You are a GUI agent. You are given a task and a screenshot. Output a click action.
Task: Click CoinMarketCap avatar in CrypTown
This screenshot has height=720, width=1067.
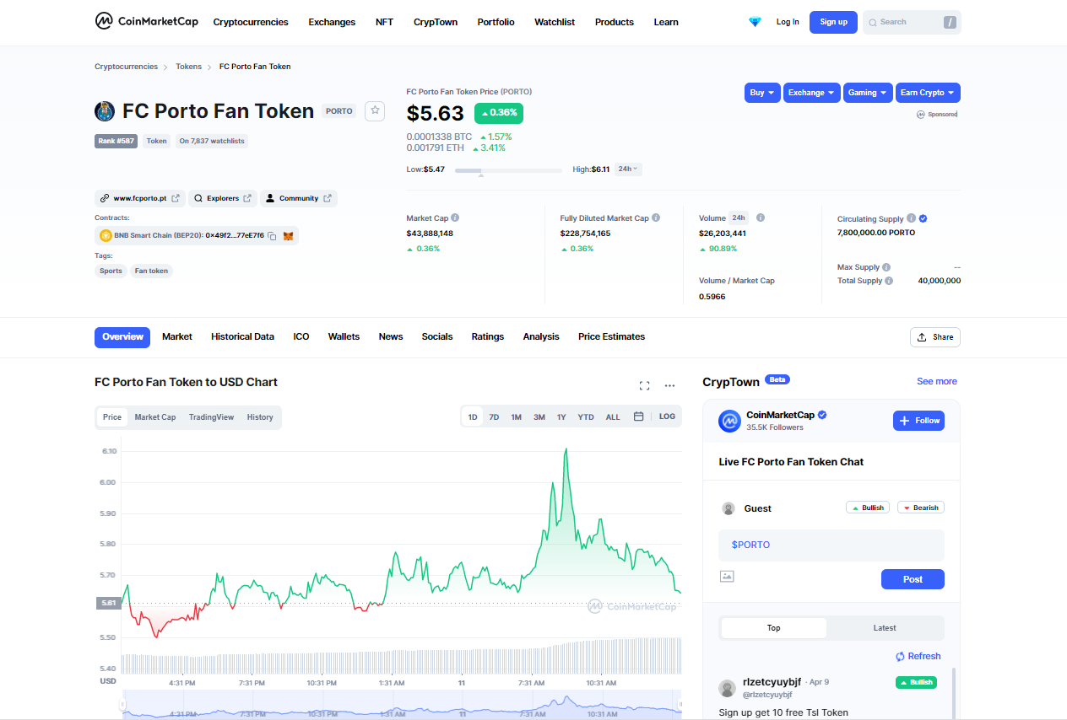point(729,421)
